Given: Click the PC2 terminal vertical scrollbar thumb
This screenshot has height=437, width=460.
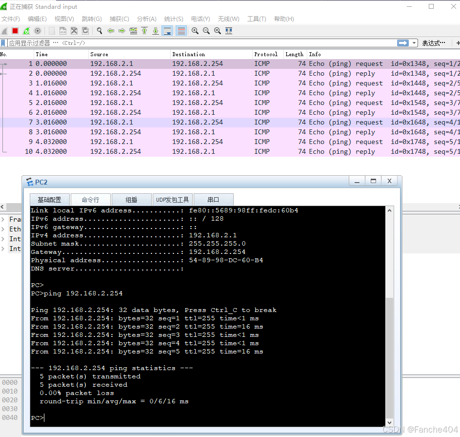Looking at the screenshot, I should [389, 358].
